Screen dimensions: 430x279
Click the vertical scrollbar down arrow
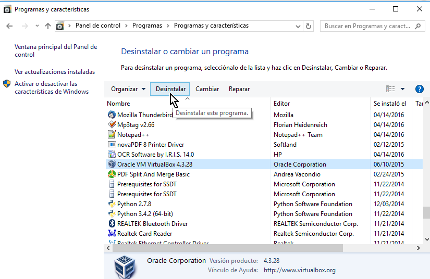pyautogui.click(x=427, y=239)
